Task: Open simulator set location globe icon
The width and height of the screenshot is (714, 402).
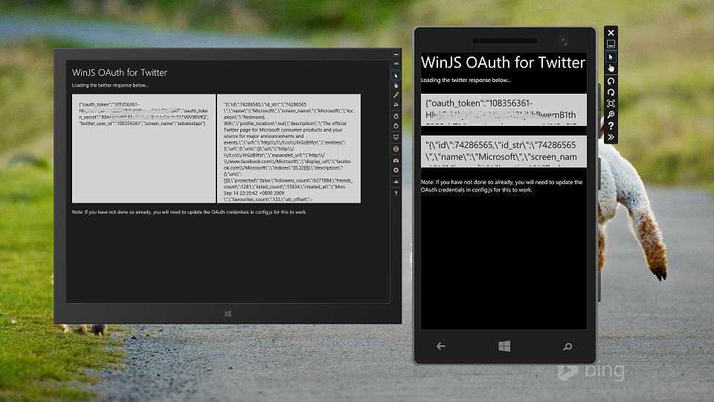Action: (x=396, y=149)
